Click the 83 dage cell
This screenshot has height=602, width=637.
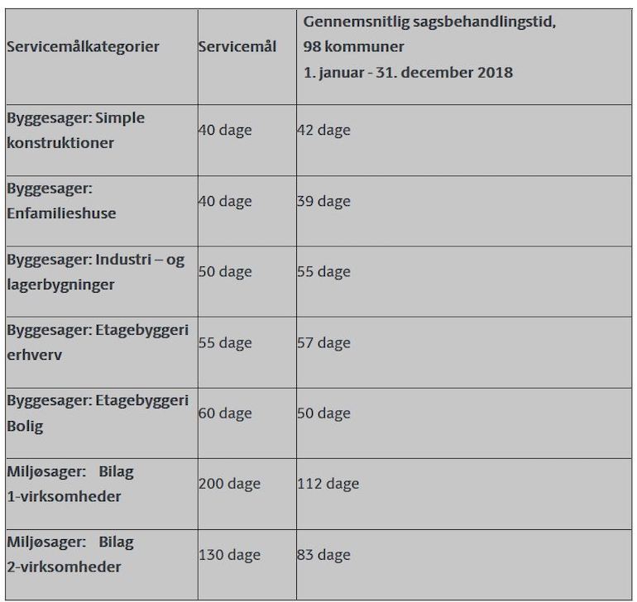coord(323,555)
